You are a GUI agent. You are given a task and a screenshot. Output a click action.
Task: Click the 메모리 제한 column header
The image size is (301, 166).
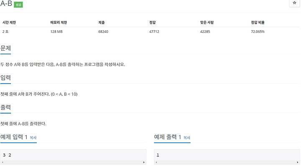pyautogui.click(x=59, y=22)
